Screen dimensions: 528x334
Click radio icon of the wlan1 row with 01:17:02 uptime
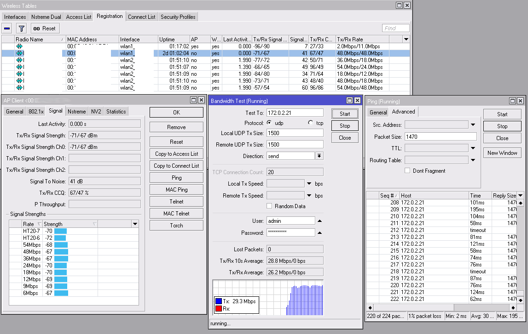pyautogui.click(x=19, y=46)
